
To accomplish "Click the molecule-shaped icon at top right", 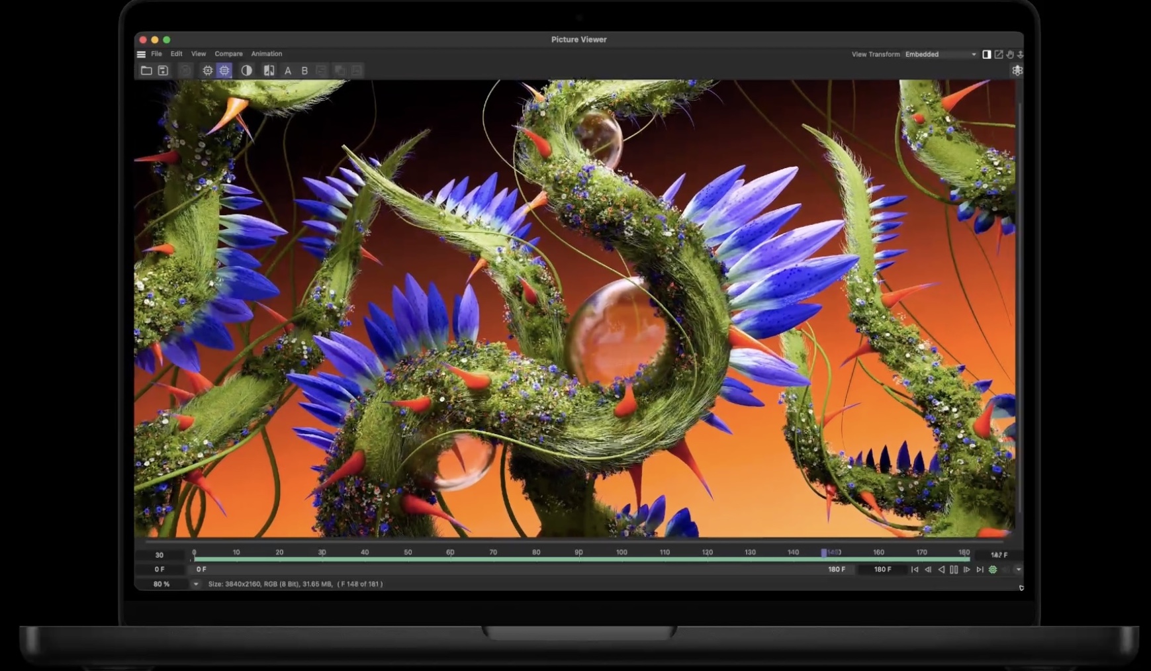I will pos(1017,70).
